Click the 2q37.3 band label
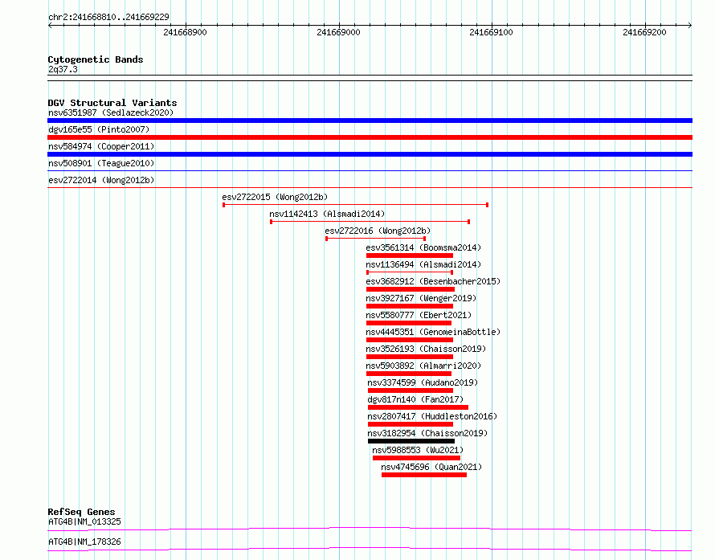Viewport: 715px width, 560px height. (63, 70)
